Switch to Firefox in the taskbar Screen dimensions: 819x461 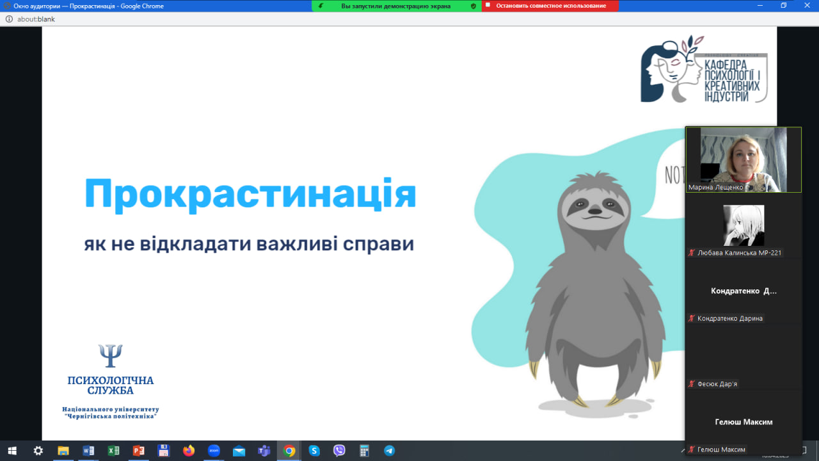click(x=188, y=451)
